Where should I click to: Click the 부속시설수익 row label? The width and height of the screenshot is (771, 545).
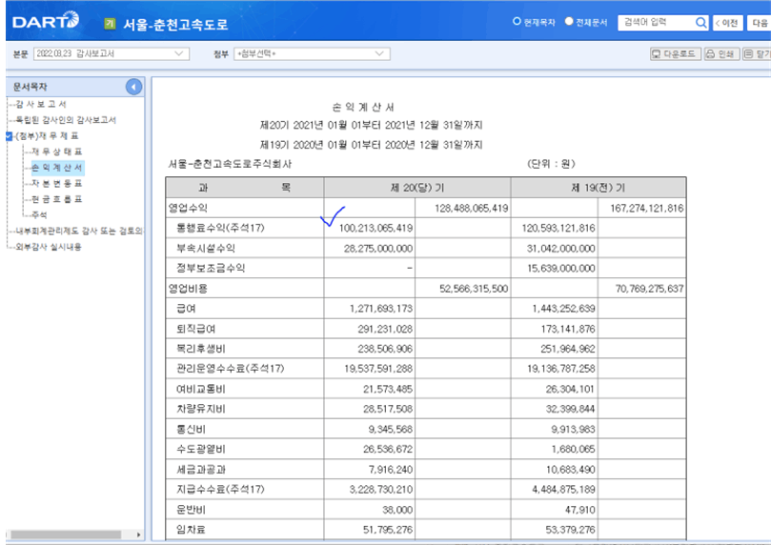point(206,248)
